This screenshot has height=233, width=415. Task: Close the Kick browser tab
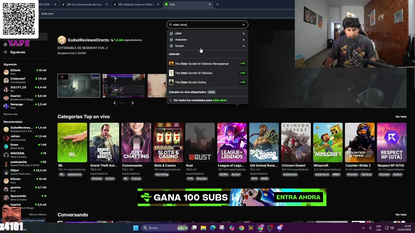[x=210, y=5]
